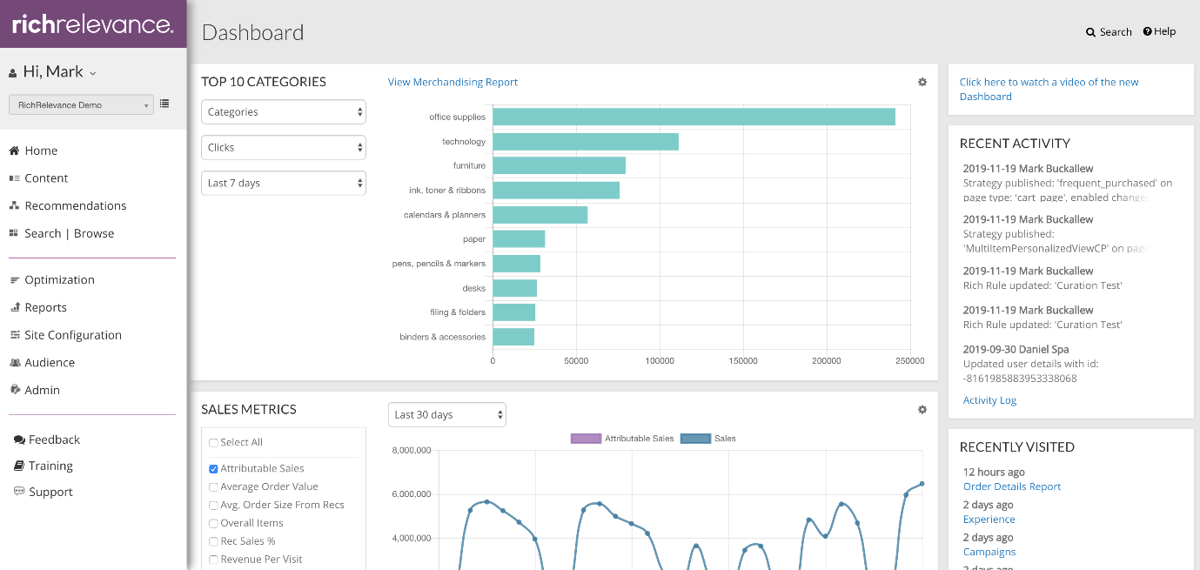Click the richrelevance logo
Image resolution: width=1200 pixels, height=570 pixels.
point(93,24)
